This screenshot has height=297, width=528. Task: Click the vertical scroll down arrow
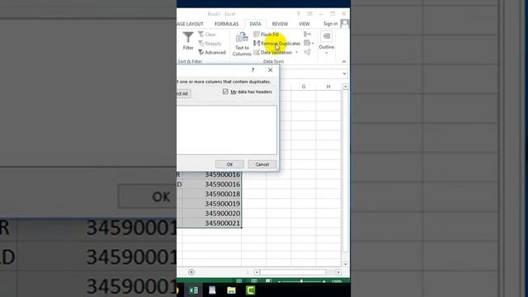345,264
